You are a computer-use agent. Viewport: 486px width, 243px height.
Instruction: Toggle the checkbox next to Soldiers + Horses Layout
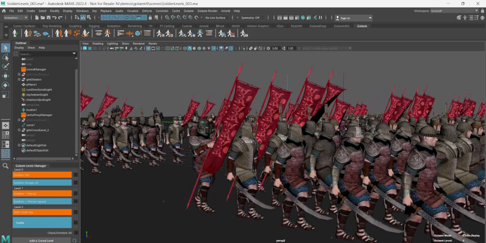point(75,201)
